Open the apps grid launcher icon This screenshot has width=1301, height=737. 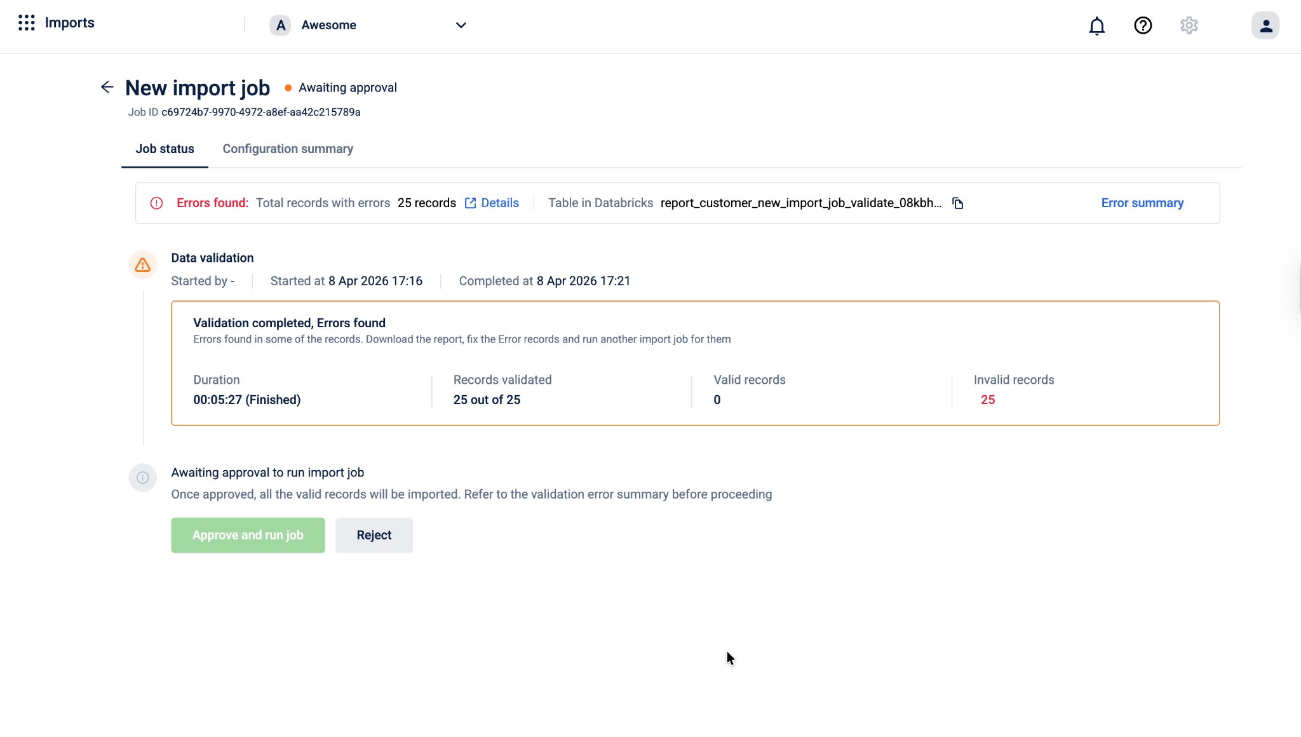click(x=26, y=23)
